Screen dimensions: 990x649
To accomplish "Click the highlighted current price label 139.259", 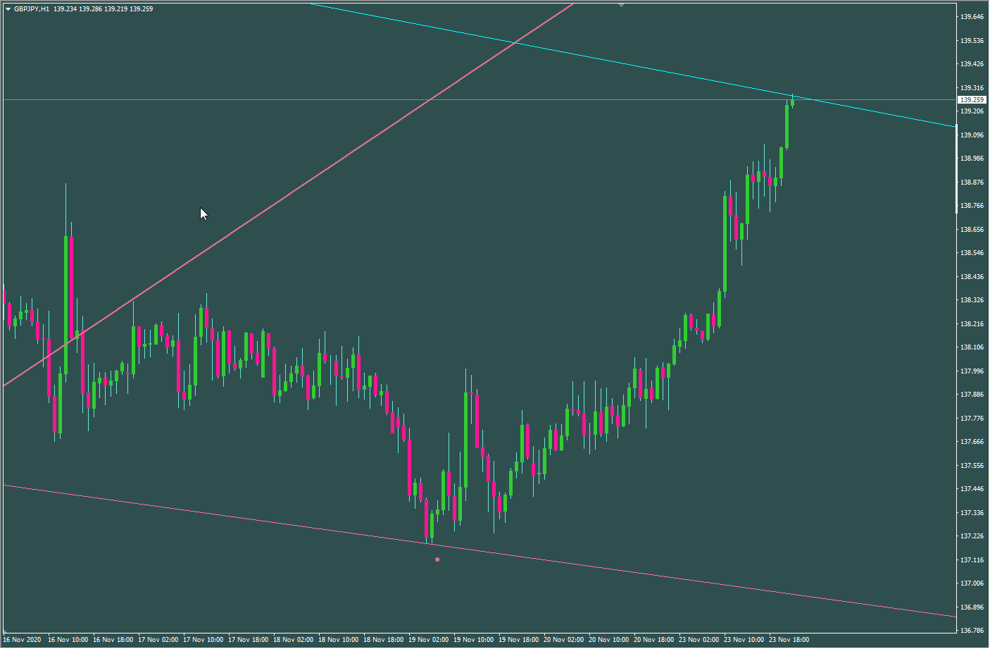I will click(x=972, y=100).
